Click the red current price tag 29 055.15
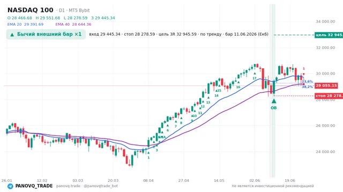This screenshot has width=343, height=192. coord(326,85)
